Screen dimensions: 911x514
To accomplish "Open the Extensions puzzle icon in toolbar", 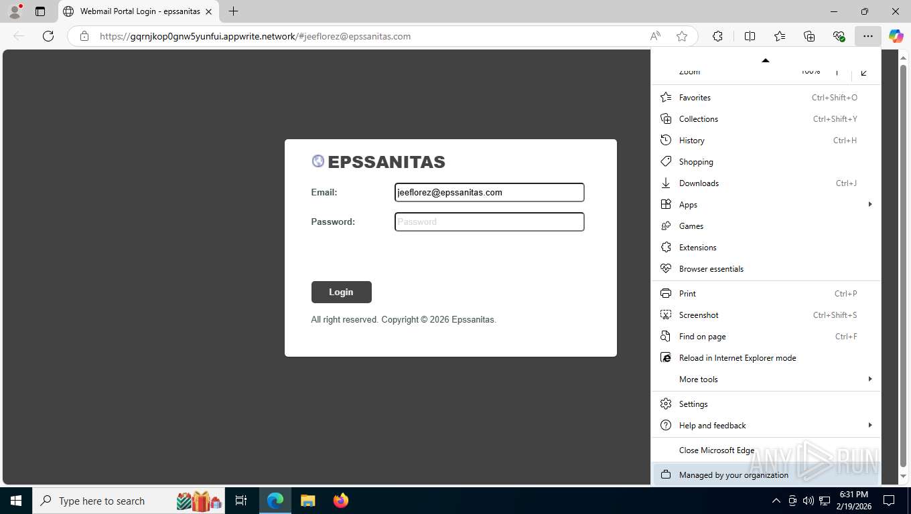I will [717, 36].
